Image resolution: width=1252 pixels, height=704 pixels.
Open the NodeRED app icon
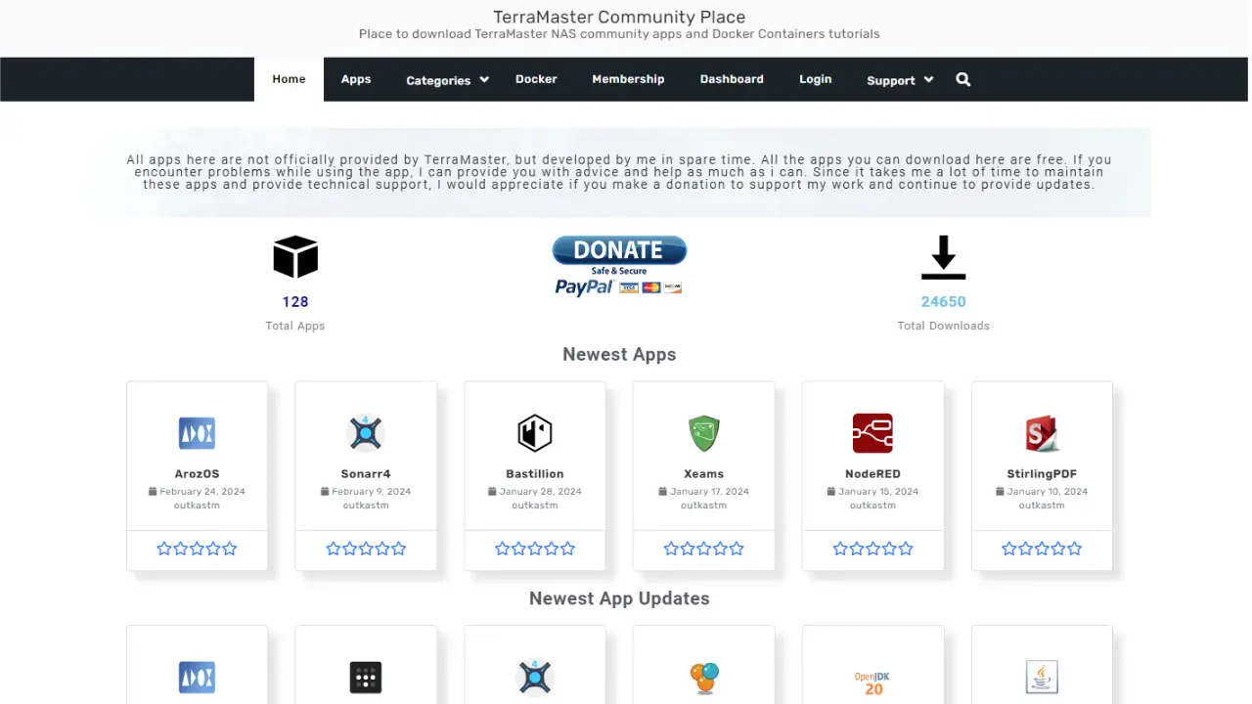pos(872,433)
